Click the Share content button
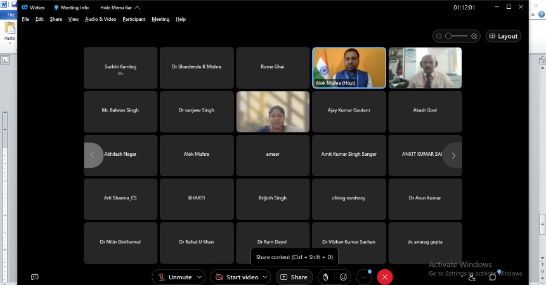546x285 pixels. click(294, 277)
